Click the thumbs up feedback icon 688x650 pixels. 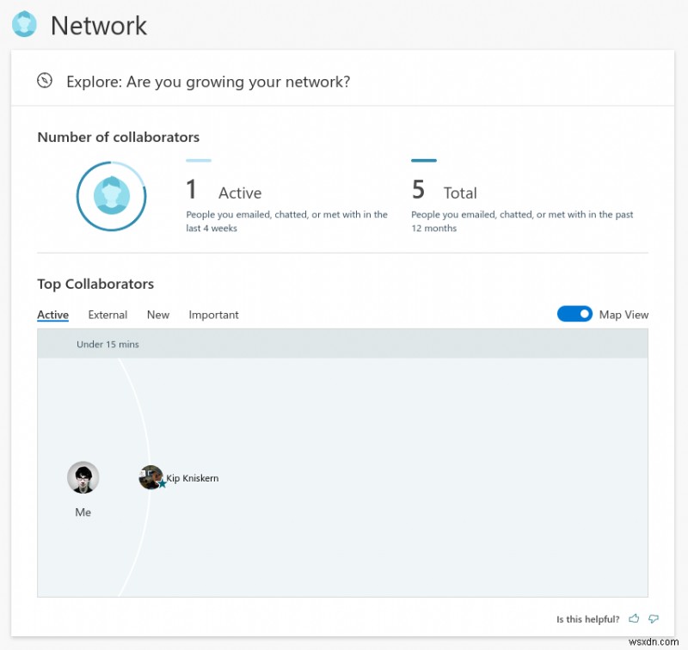click(634, 618)
